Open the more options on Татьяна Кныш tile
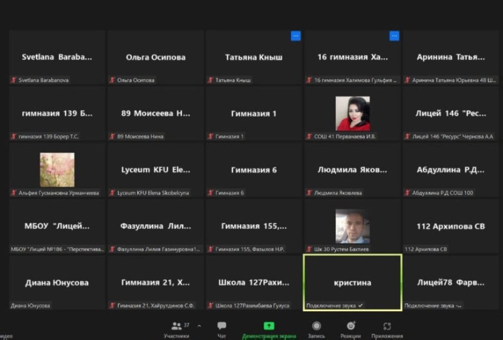 coord(296,36)
